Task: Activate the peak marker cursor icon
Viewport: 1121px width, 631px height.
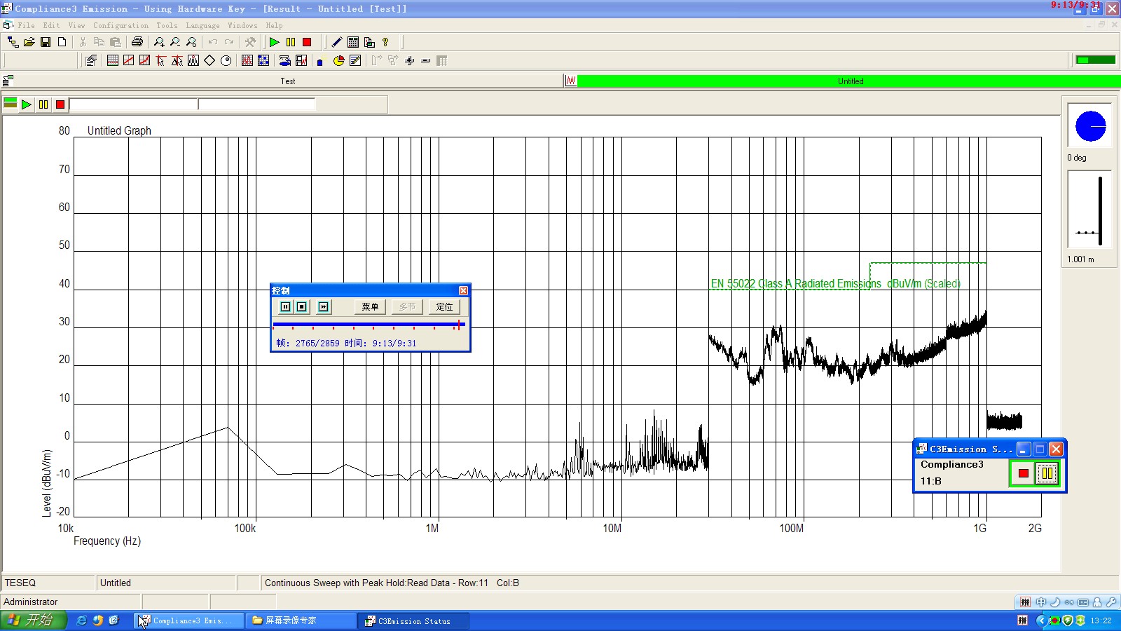Action: [x=177, y=61]
